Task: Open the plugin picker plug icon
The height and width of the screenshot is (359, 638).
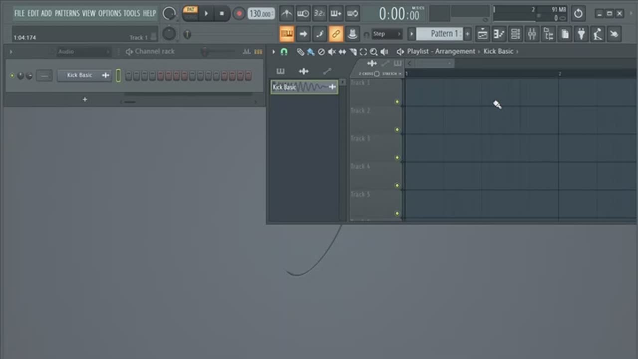Action: point(581,34)
